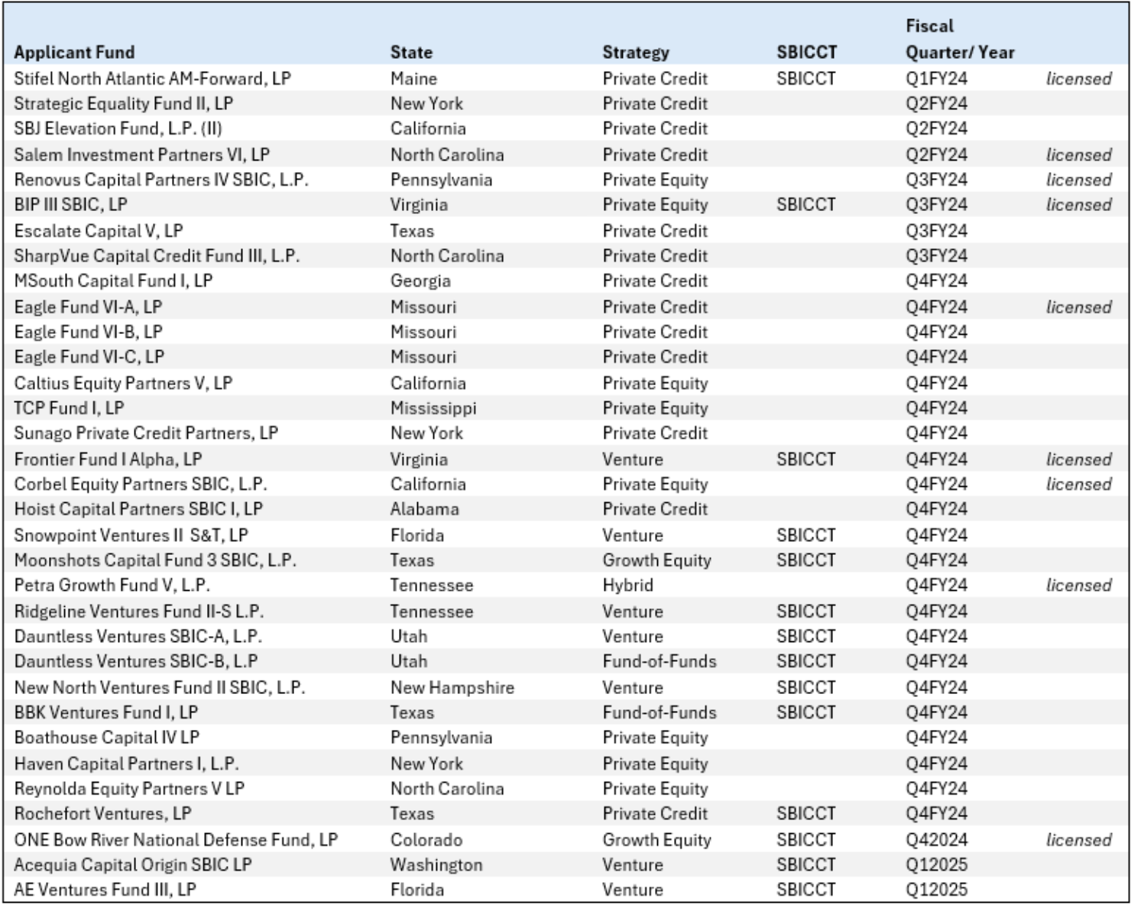The width and height of the screenshot is (1131, 905).
Task: Select the Q12025 cell for Acequia Capital Origin
Action: click(928, 864)
